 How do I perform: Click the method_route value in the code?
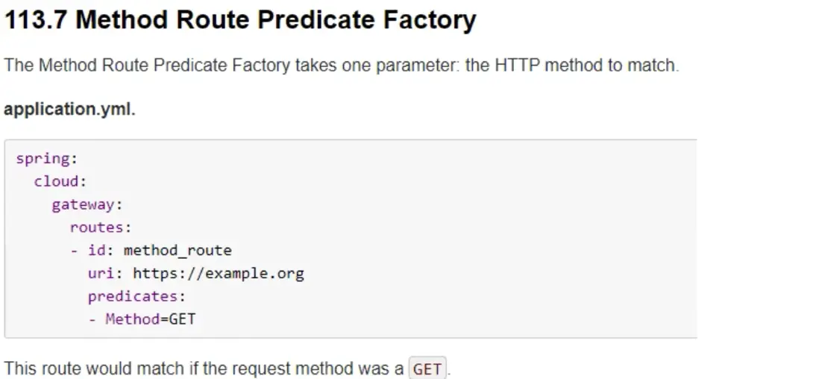(178, 251)
